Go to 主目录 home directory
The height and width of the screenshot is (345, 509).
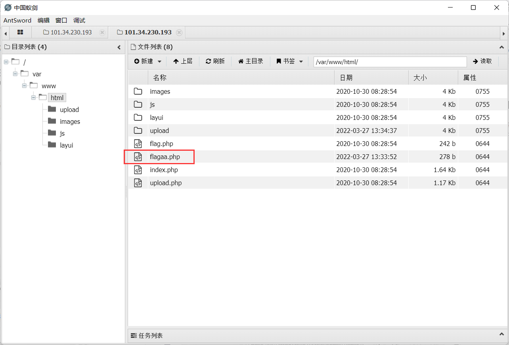(251, 61)
